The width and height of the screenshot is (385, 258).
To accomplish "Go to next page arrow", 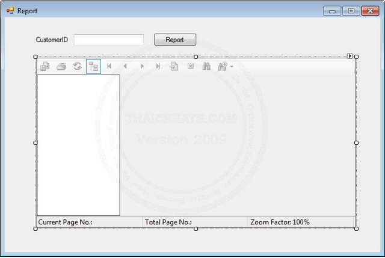I will [142, 66].
